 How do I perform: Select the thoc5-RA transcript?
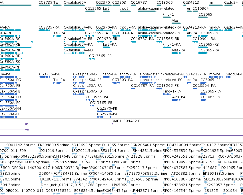coord(125,30)
